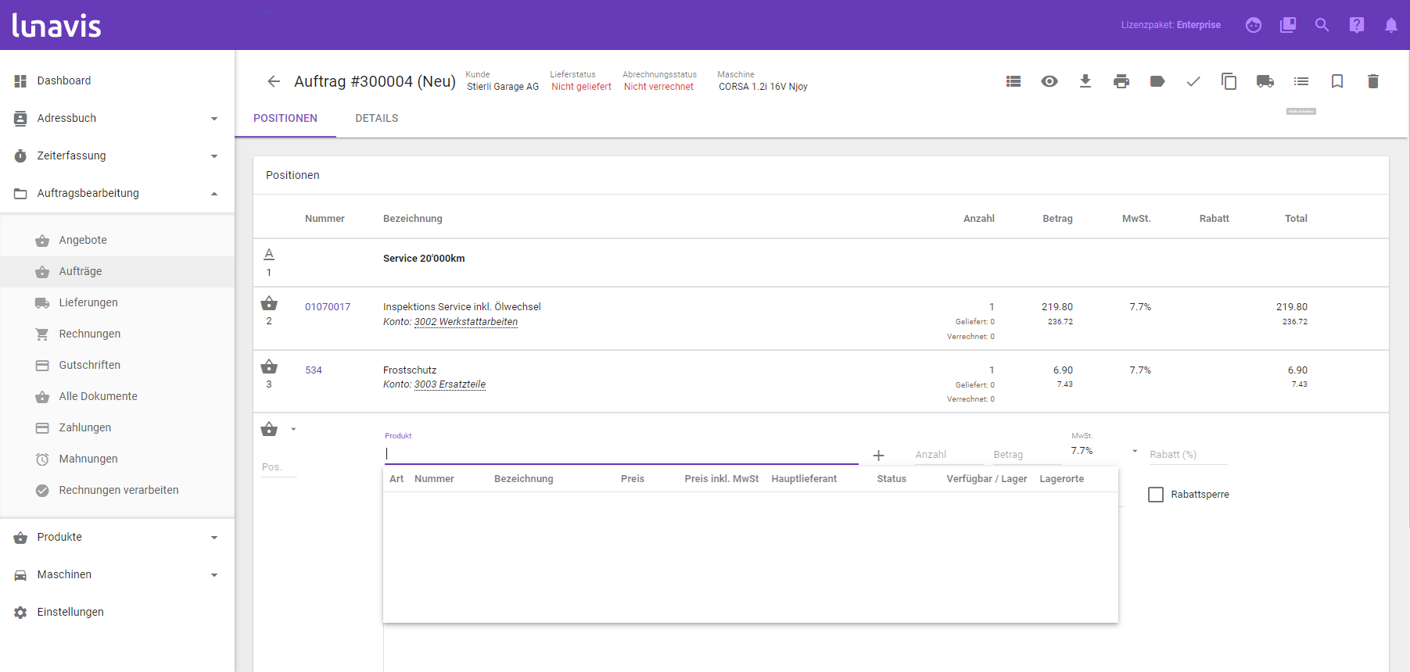Open Rechnungen in the sidebar

tap(89, 334)
